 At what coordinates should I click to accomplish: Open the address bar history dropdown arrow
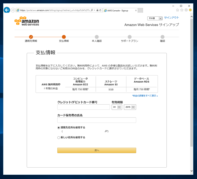click(x=94, y=10)
